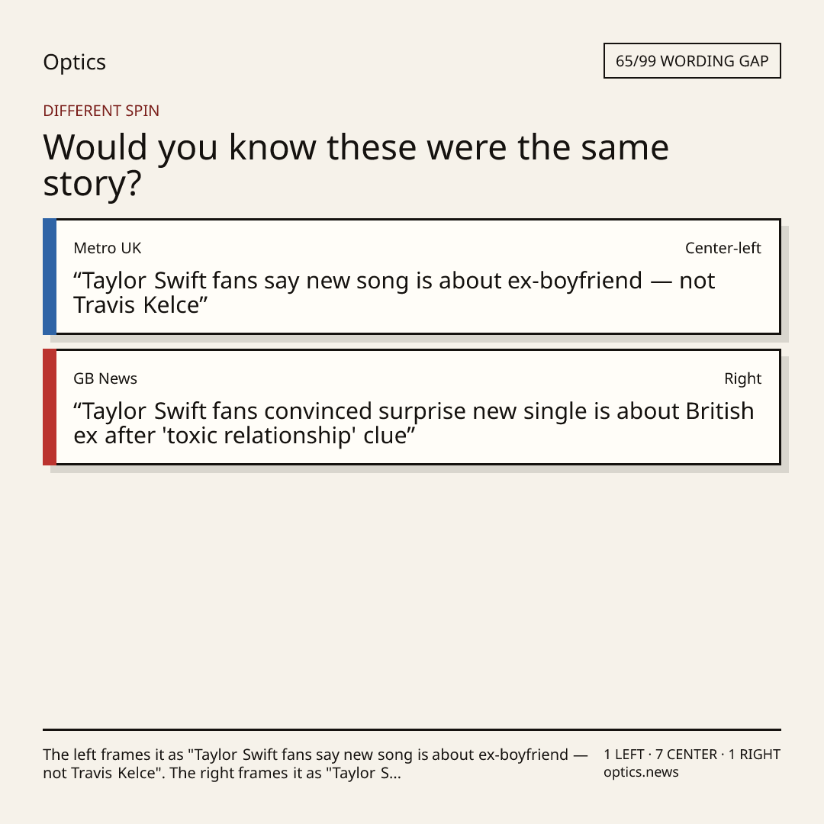Screen dimensions: 824x824
Task: Click the '1 LEFT' portion of coverage count
Action: coord(624,755)
